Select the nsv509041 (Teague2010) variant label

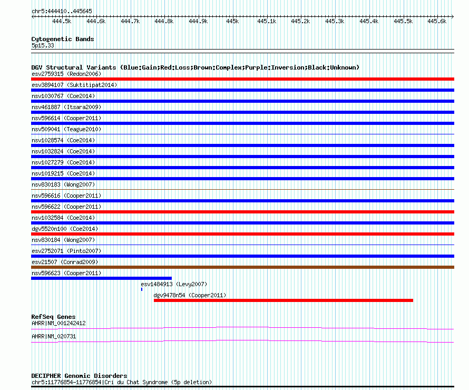66,129
